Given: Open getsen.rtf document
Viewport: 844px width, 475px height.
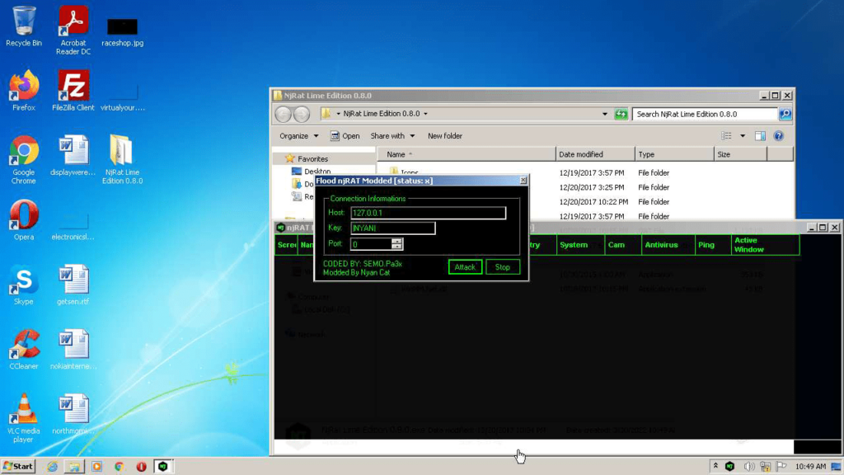Looking at the screenshot, I should (73, 285).
